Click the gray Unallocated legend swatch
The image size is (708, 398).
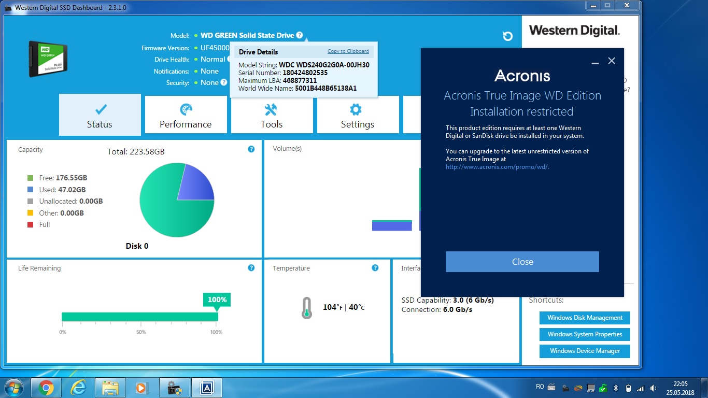[x=30, y=201]
